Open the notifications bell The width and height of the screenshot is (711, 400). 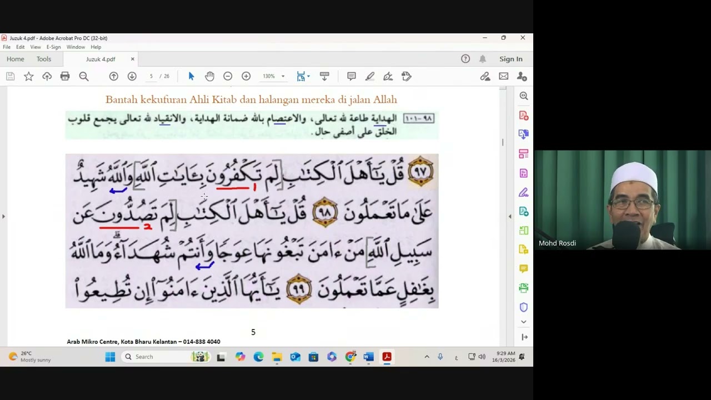pyautogui.click(x=483, y=59)
